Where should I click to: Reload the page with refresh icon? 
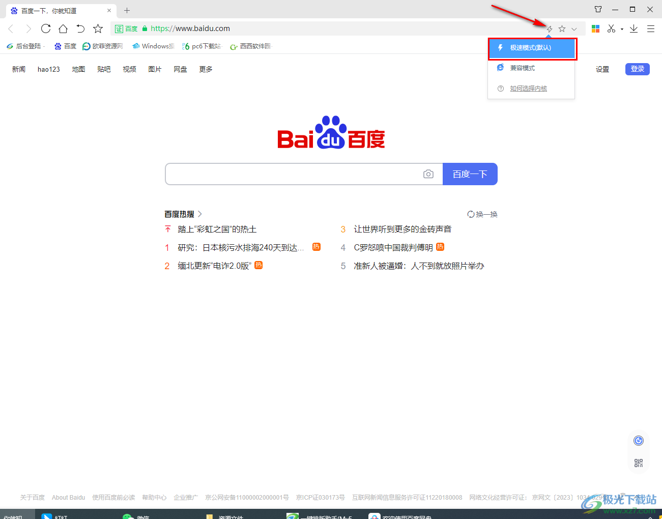point(46,28)
